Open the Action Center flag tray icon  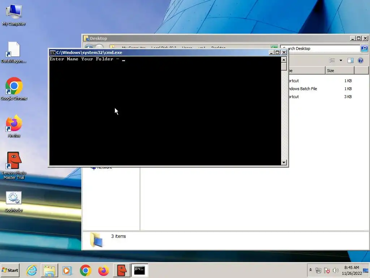[327, 270]
